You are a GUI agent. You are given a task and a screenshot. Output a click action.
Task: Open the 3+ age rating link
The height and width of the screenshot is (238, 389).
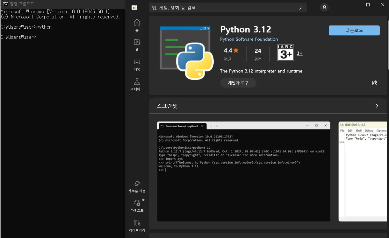tap(299, 53)
